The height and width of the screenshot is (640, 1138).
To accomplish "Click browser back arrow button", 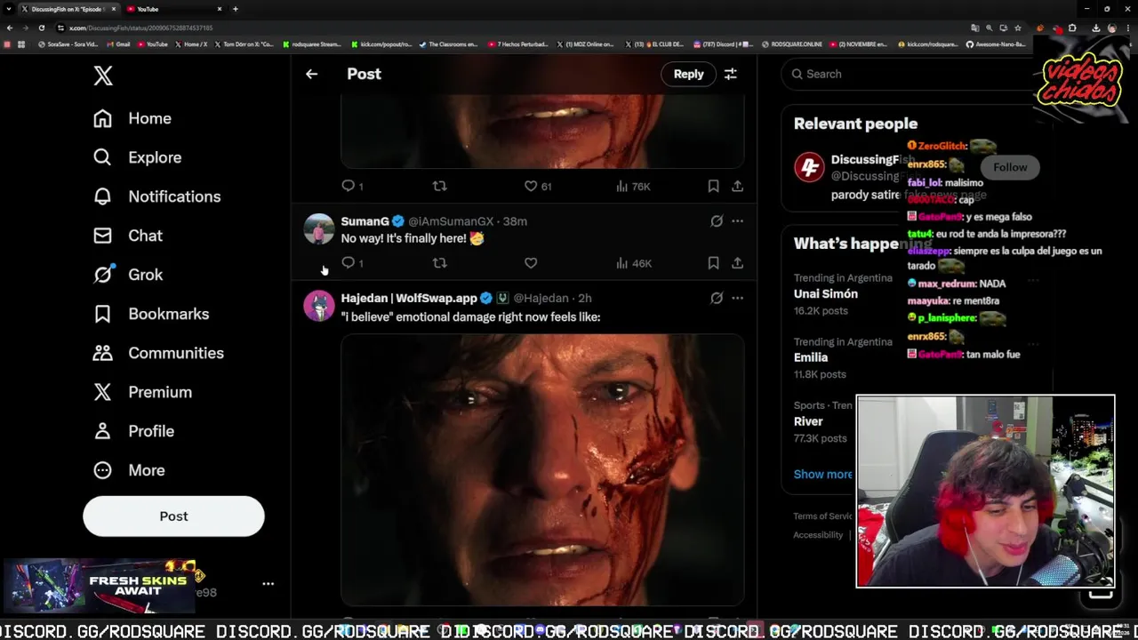I will tap(9, 28).
